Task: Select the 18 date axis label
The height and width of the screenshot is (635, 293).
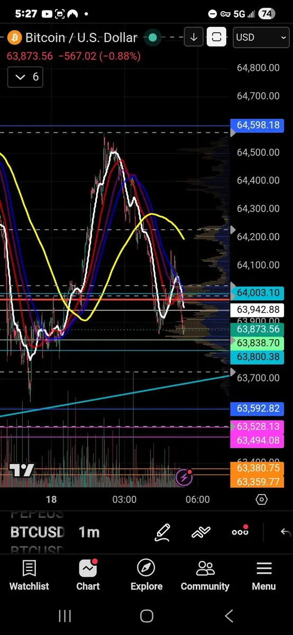Action: click(51, 500)
